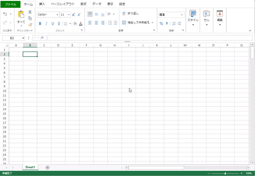Toggle Bold formatting
The height and width of the screenshot is (176, 255).
[40, 23]
